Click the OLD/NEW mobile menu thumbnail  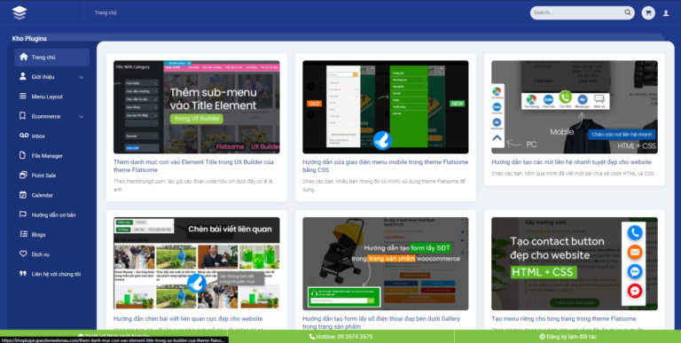[x=386, y=107]
